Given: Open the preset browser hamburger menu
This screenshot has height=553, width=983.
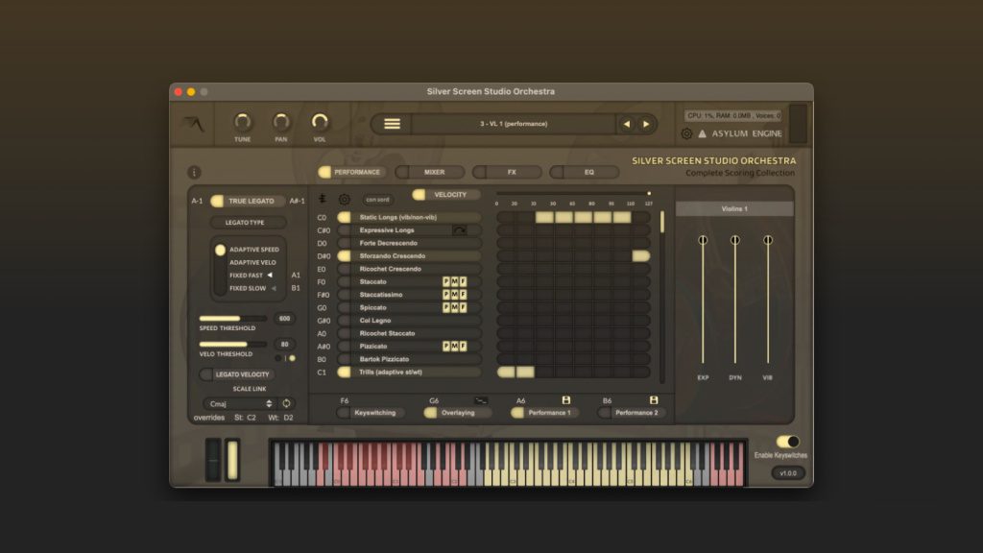Looking at the screenshot, I should (x=392, y=124).
